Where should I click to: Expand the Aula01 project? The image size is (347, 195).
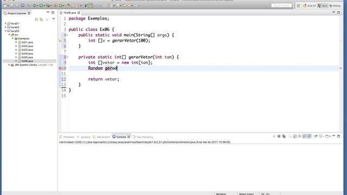pos(5,23)
